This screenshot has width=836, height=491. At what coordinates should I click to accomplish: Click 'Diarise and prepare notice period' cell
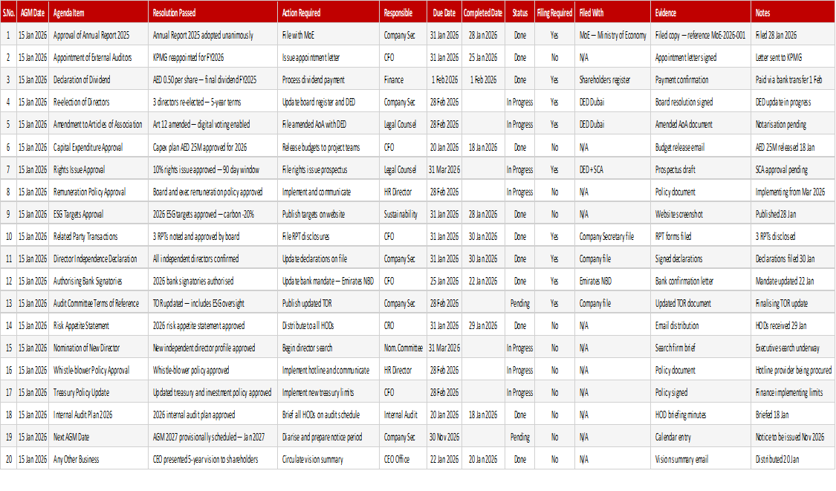coord(328,437)
